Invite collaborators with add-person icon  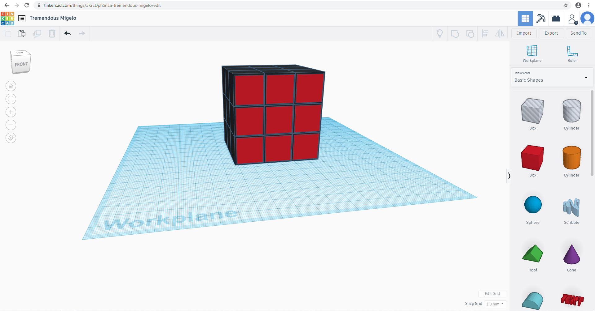(x=573, y=19)
